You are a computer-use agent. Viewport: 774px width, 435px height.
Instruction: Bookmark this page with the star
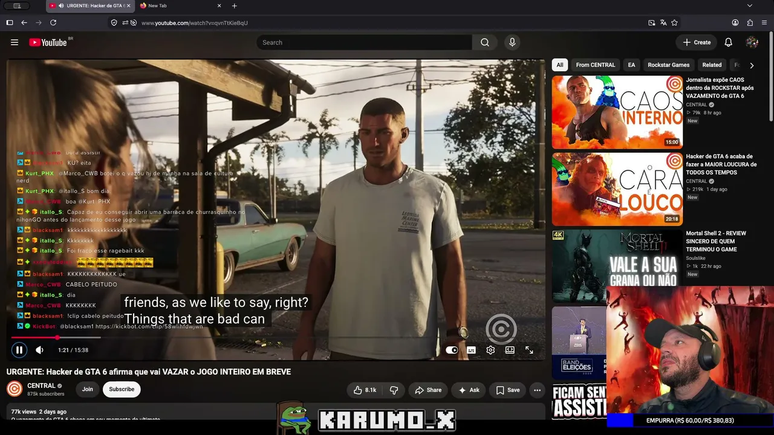tap(674, 23)
